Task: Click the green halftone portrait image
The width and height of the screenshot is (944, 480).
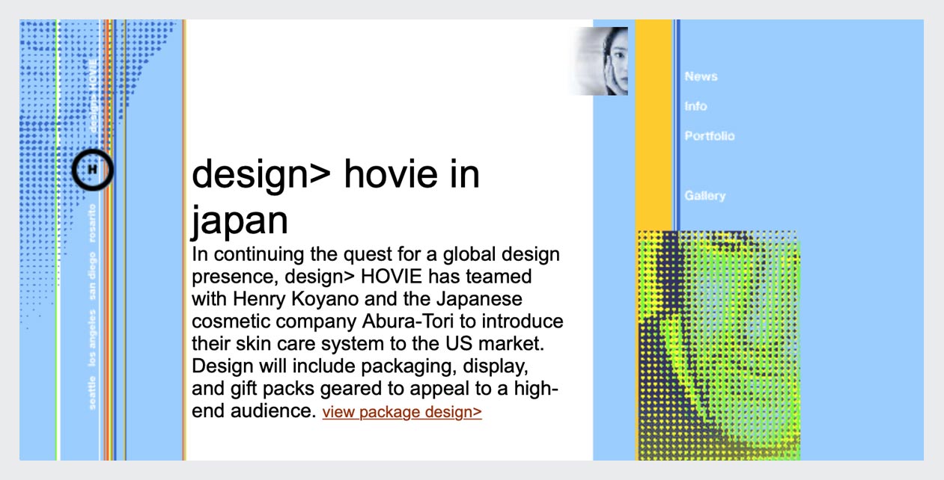Action: coord(719,345)
